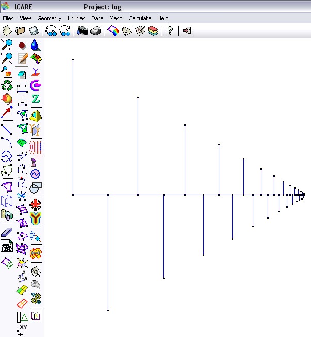Select the looped NURBS curve tool
This screenshot has width=311, height=337.
tap(7, 157)
